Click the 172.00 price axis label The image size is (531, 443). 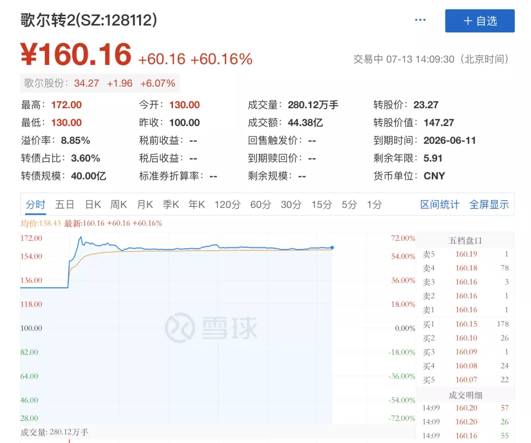pos(31,238)
